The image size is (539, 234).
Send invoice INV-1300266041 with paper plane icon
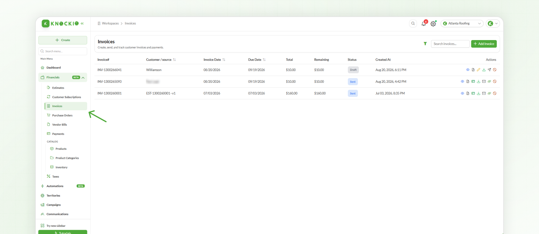tap(489, 70)
